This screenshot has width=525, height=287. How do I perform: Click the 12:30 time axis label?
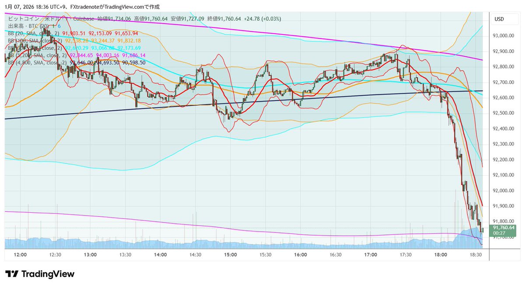pos(55,255)
